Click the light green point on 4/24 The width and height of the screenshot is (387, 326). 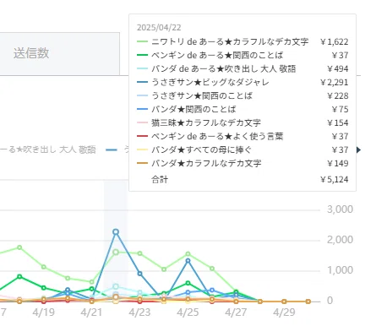coord(164,269)
